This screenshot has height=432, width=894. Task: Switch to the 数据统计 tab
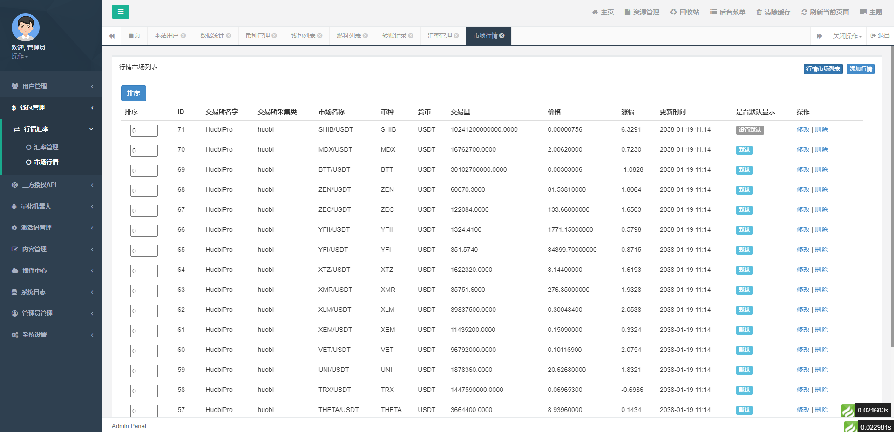212,34
